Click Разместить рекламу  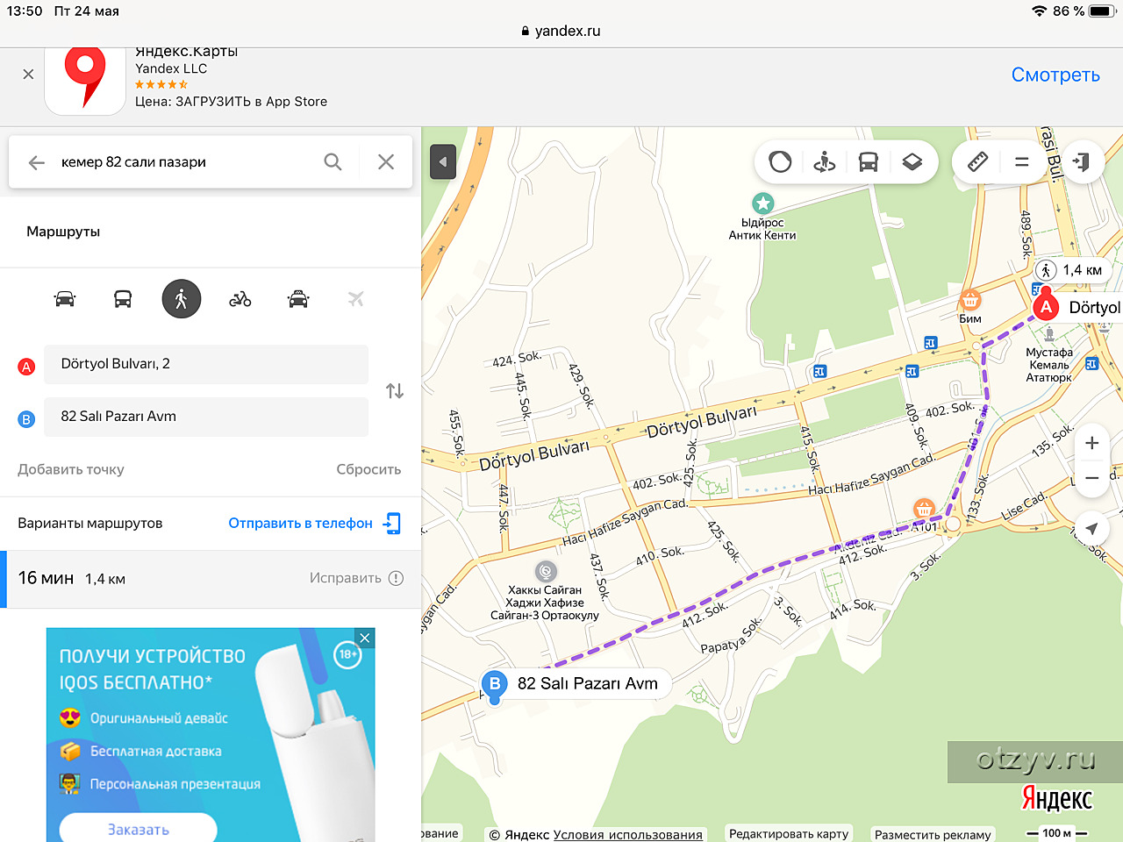click(933, 834)
